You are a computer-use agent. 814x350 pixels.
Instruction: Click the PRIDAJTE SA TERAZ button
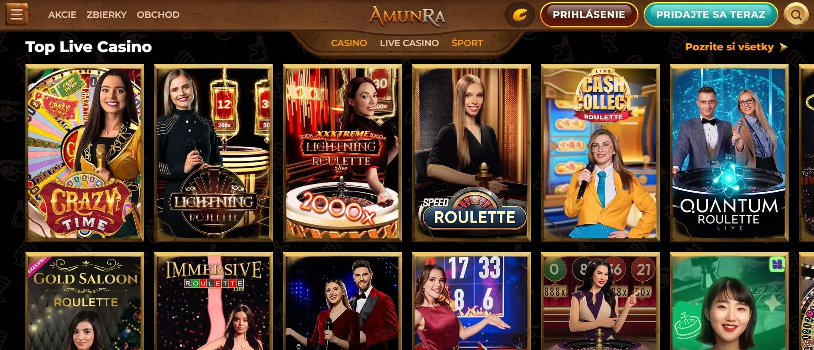point(711,14)
